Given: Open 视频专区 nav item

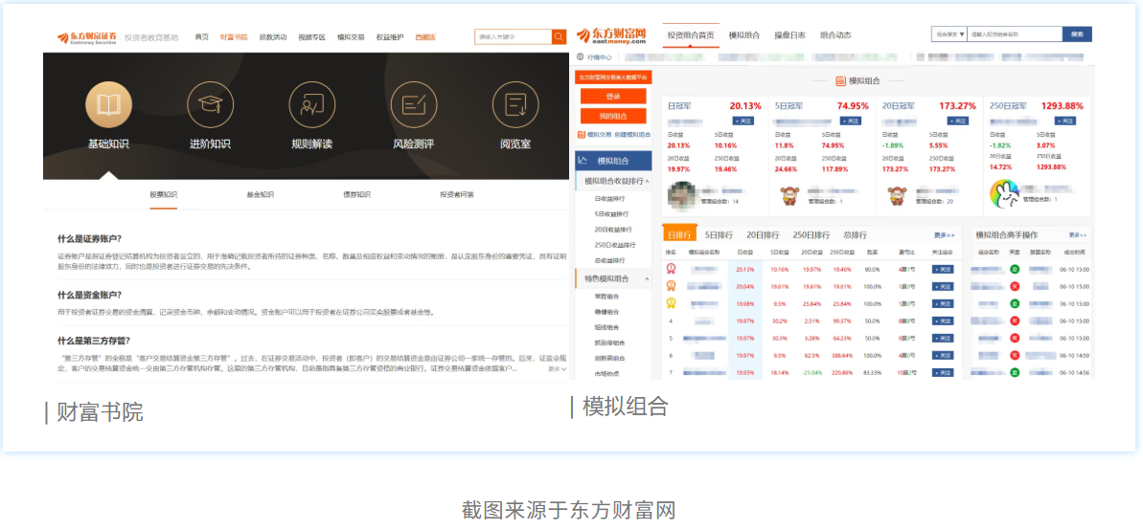Looking at the screenshot, I should (x=312, y=37).
